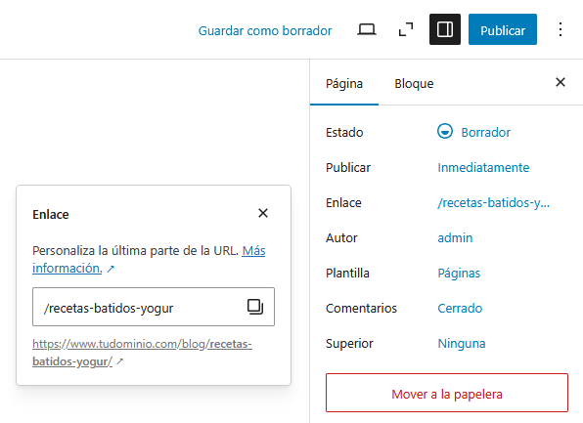Image resolution: width=583 pixels, height=423 pixels.
Task: Click the Superior label
Action: (x=349, y=344)
